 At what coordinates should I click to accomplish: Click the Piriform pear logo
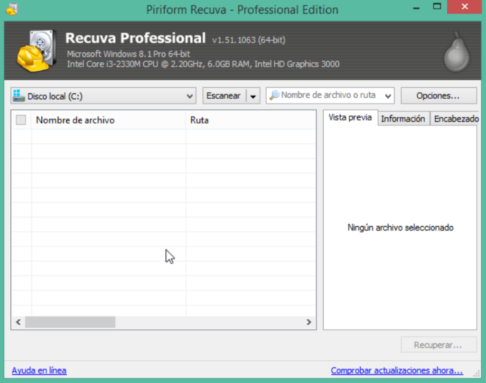[457, 52]
